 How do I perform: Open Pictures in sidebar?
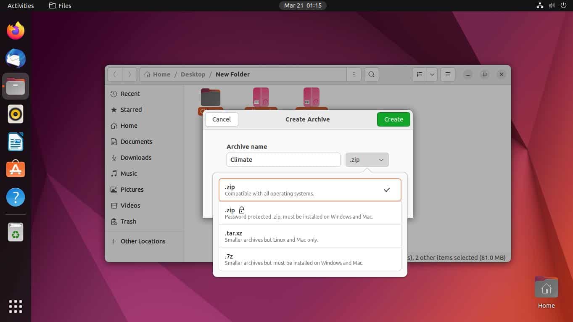pos(144,190)
